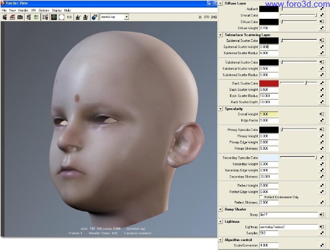Image resolution: width=330 pixels, height=250 pixels.
Task: Collapse the Algorithm control section
Action: coord(220,240)
